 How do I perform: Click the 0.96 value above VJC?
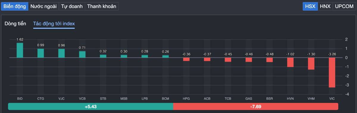pyautogui.click(x=62, y=45)
